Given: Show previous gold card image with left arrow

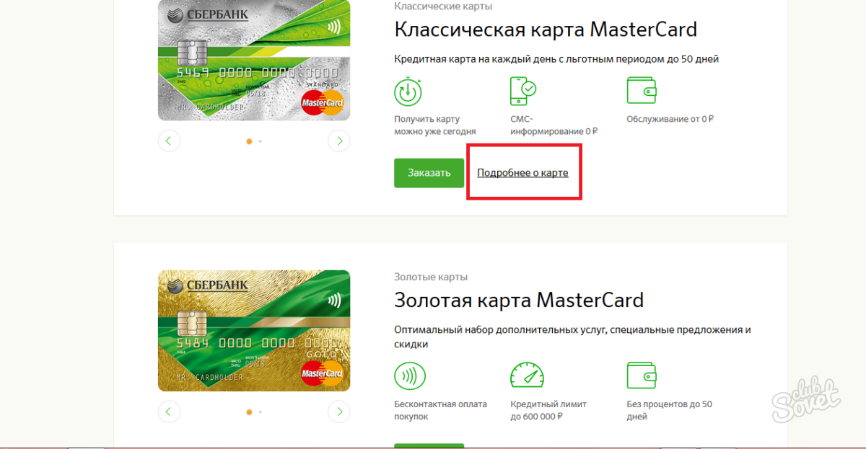Looking at the screenshot, I should point(169,412).
